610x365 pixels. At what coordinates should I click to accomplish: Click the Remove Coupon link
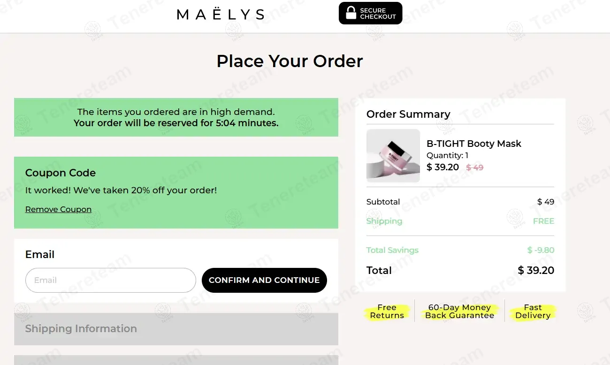[58, 209]
